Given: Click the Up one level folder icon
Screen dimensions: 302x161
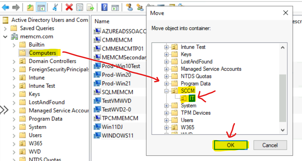Looking at the screenshot, I should click(x=30, y=7).
